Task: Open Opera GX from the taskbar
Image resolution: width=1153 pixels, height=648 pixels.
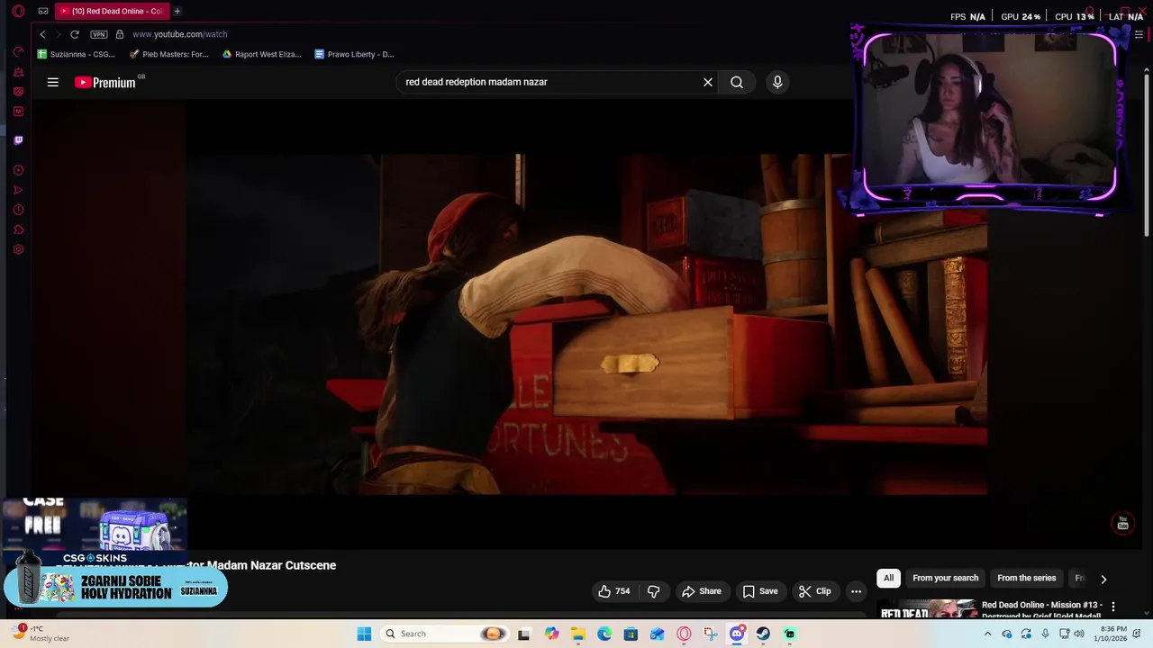Action: click(x=684, y=634)
